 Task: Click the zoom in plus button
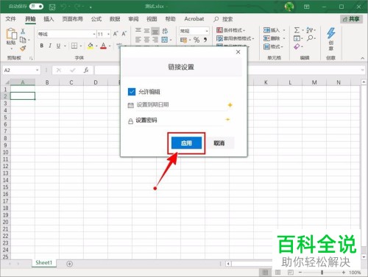point(344,273)
